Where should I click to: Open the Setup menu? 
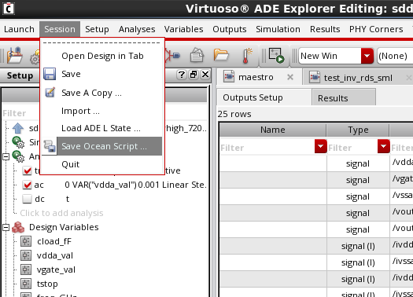97,29
